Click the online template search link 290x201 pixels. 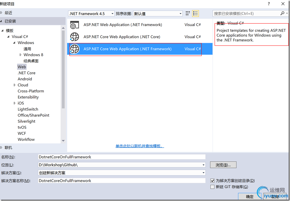pos(140,146)
